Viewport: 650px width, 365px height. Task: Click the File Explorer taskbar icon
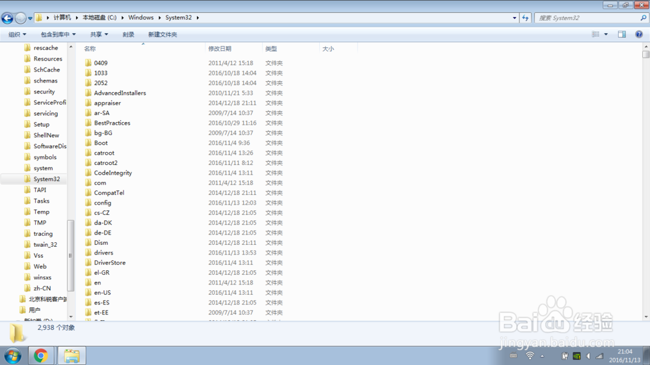pyautogui.click(x=71, y=356)
